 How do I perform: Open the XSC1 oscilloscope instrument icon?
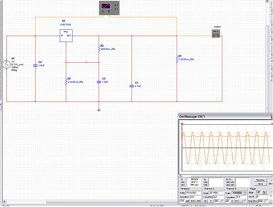click(110, 8)
